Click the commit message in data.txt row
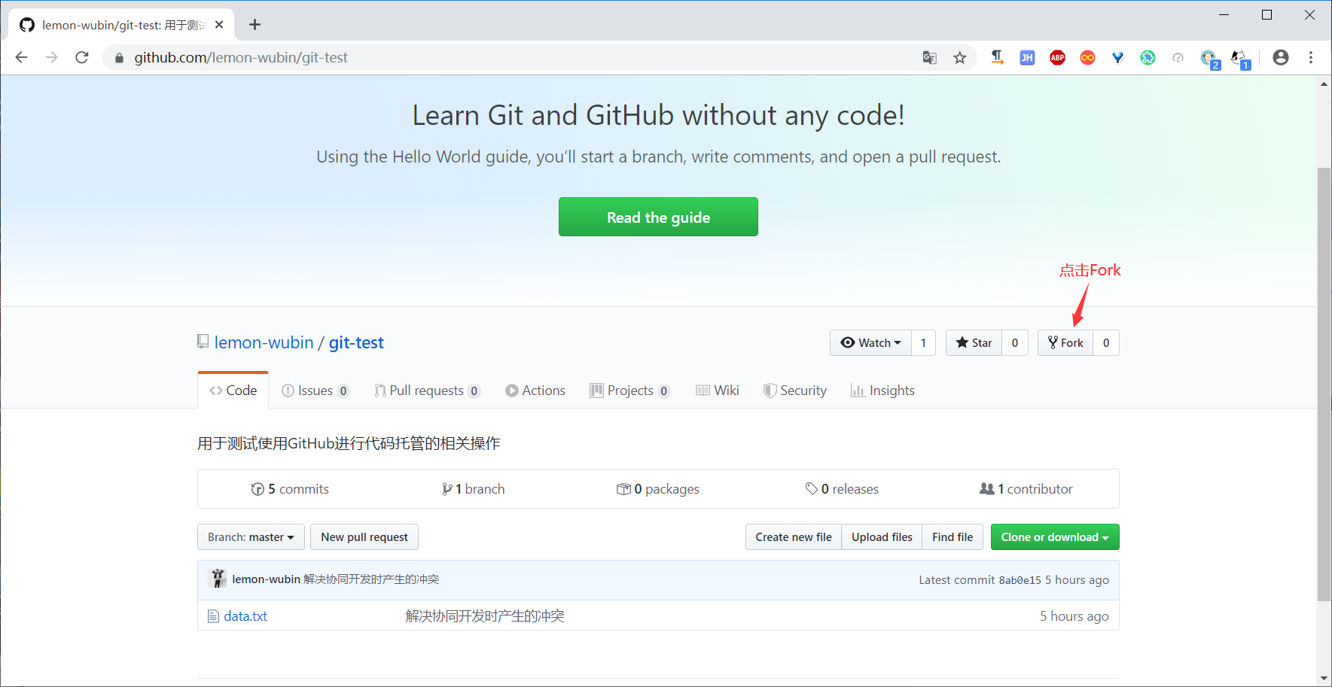Viewport: 1332px width, 687px height. pyautogui.click(x=485, y=616)
